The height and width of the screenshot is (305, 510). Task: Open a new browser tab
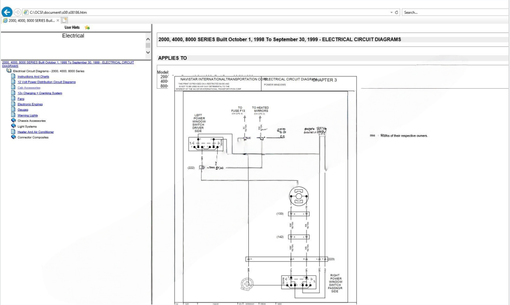point(64,20)
